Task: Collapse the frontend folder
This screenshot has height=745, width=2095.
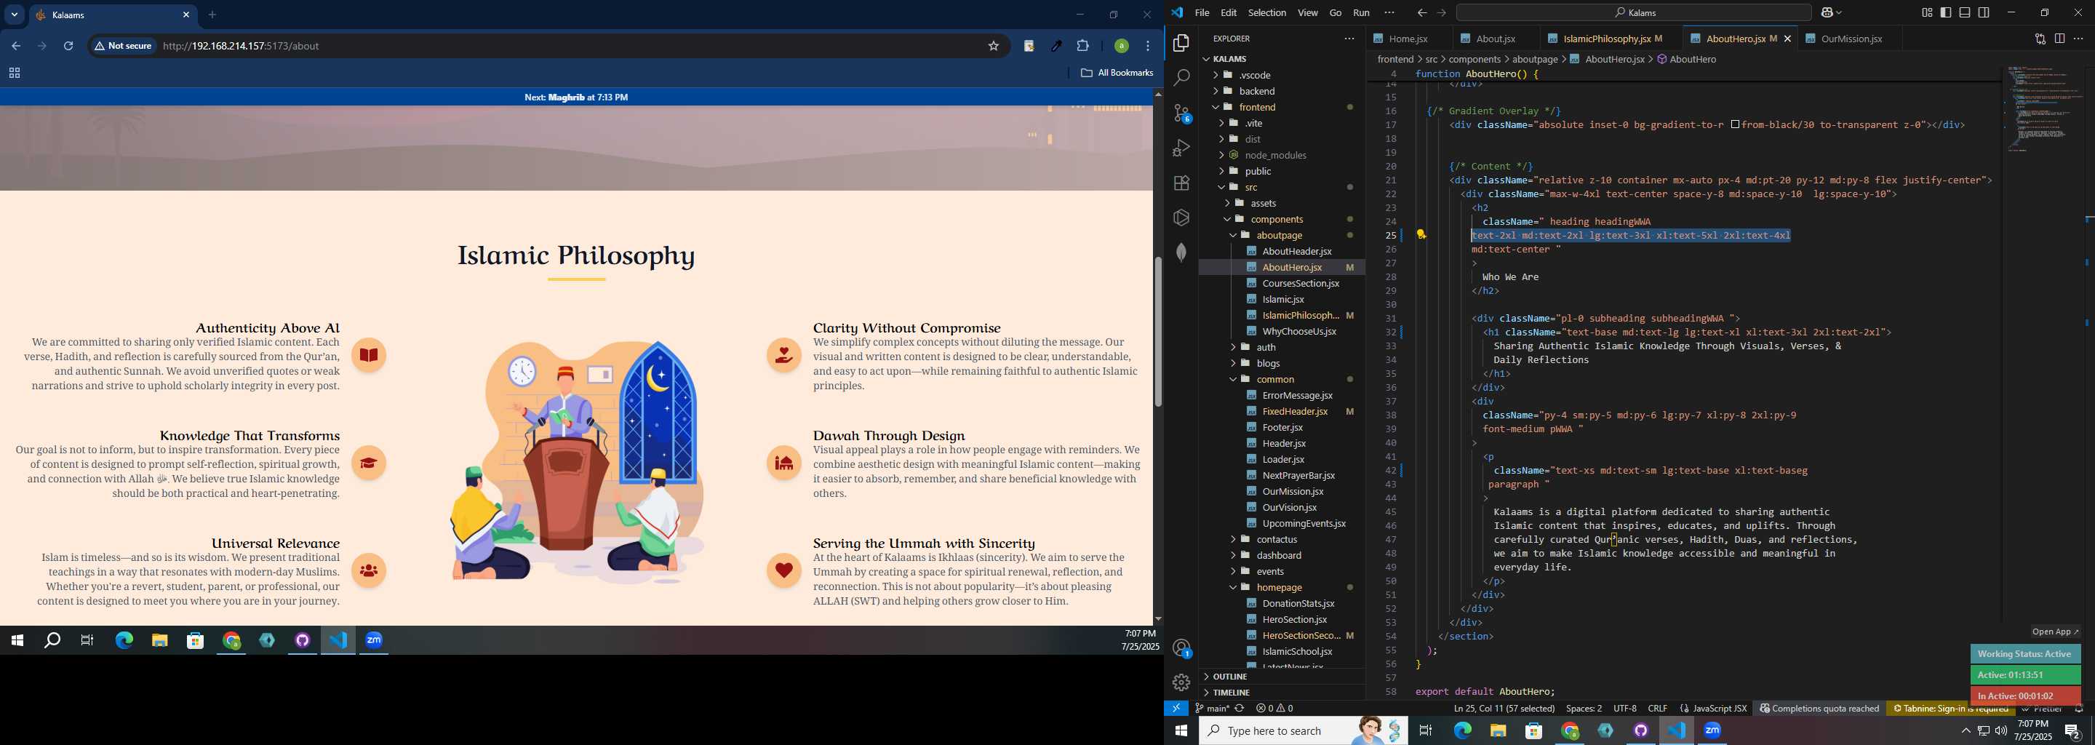Action: point(1282,108)
